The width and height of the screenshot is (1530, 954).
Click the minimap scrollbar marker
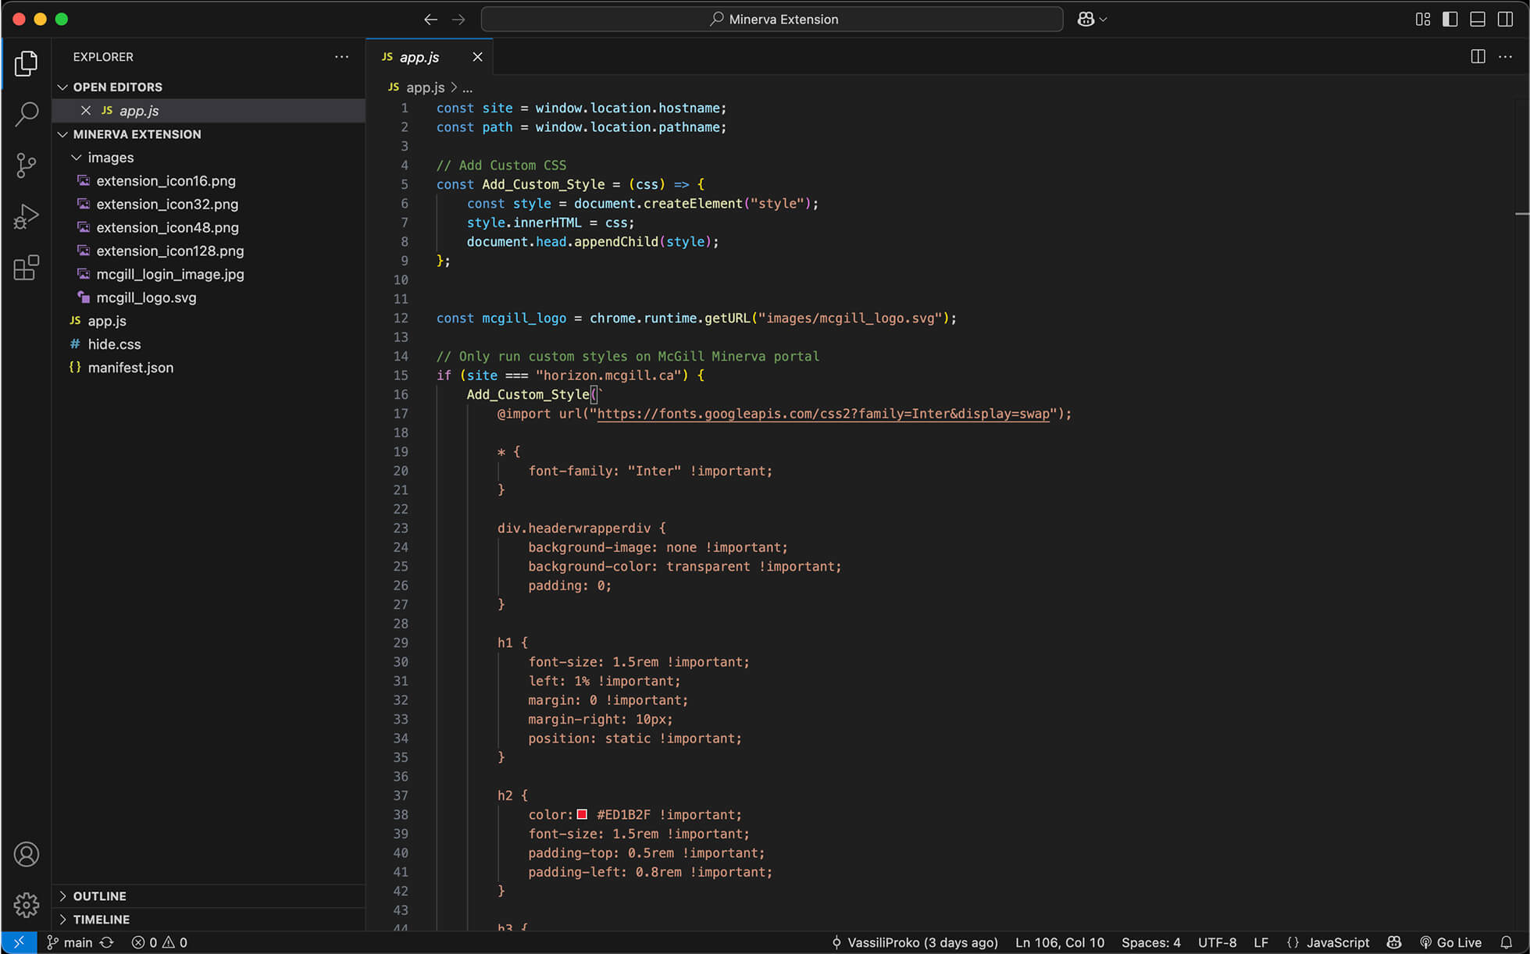pos(1521,213)
